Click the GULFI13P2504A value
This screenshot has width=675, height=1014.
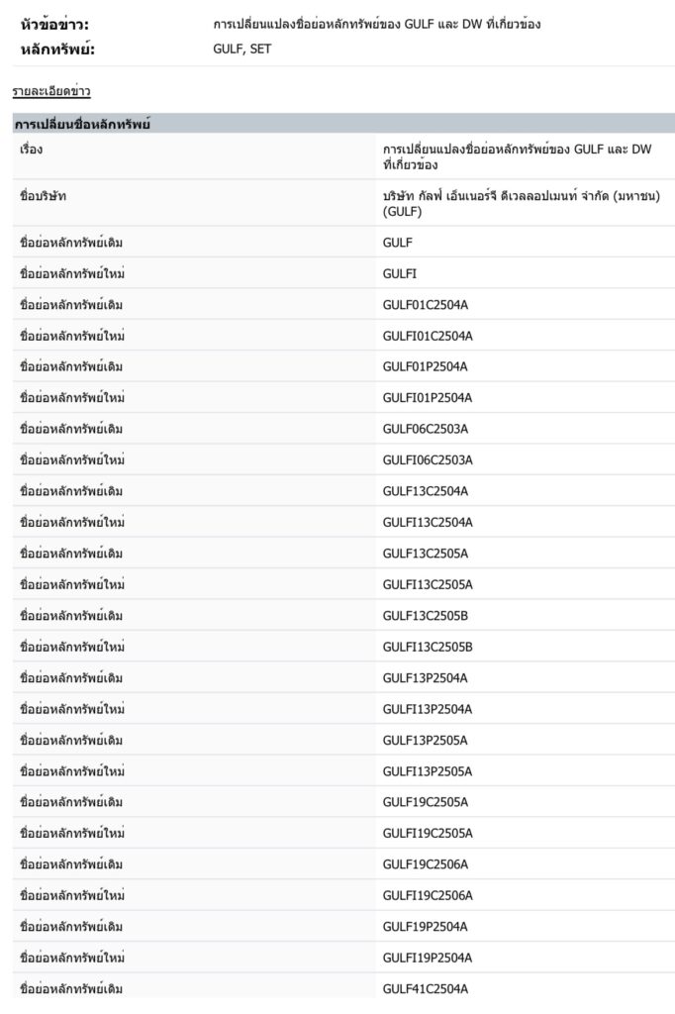pos(428,709)
